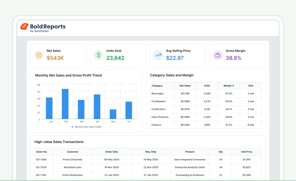Select order number SO-7368
The width and height of the screenshot is (296, 181).
41,160
